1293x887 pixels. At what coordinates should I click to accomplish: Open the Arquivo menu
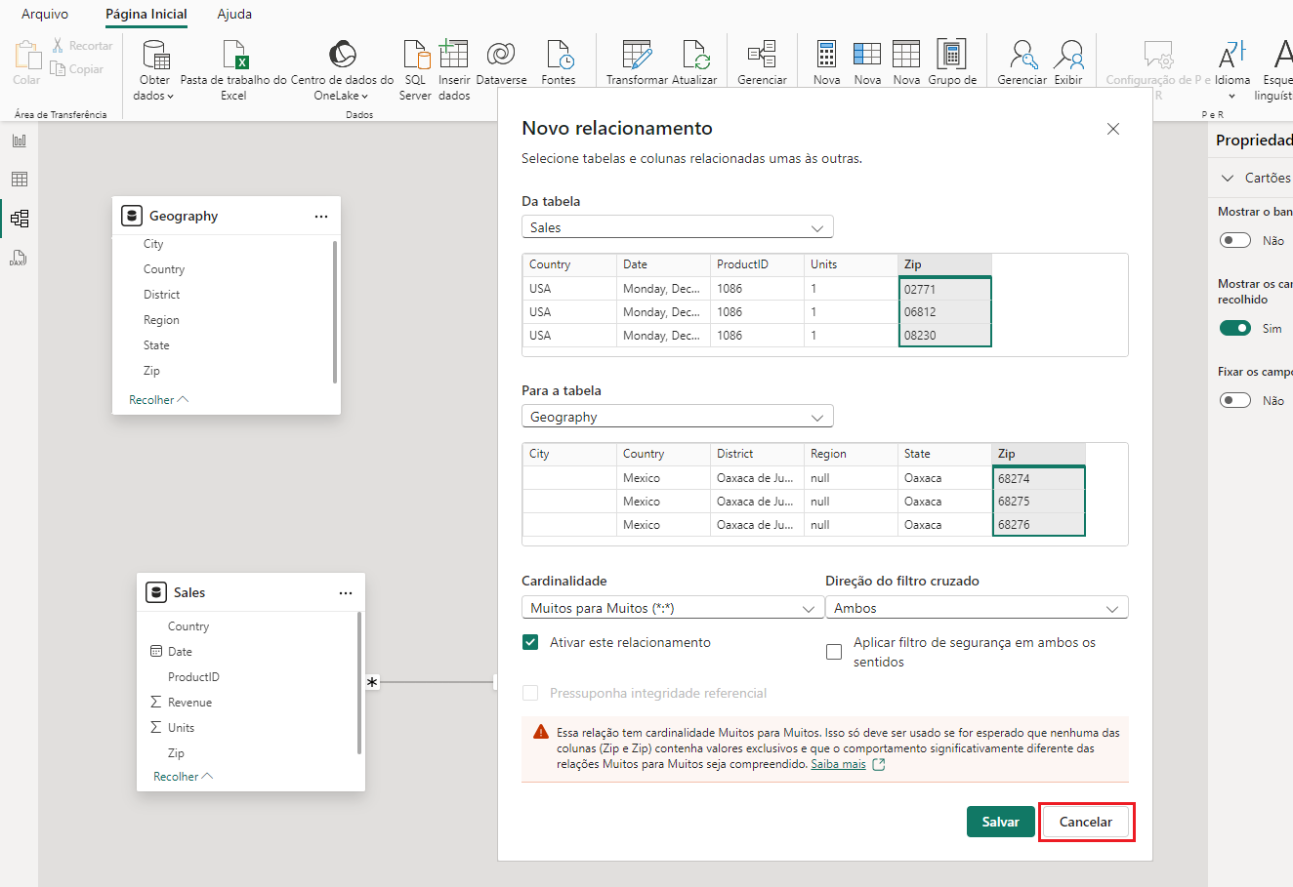[45, 15]
